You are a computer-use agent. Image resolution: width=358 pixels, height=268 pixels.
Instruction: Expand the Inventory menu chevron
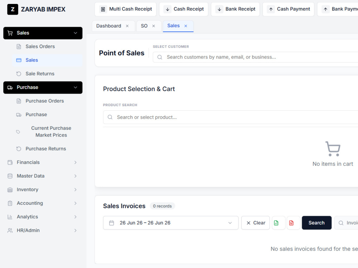(75, 190)
